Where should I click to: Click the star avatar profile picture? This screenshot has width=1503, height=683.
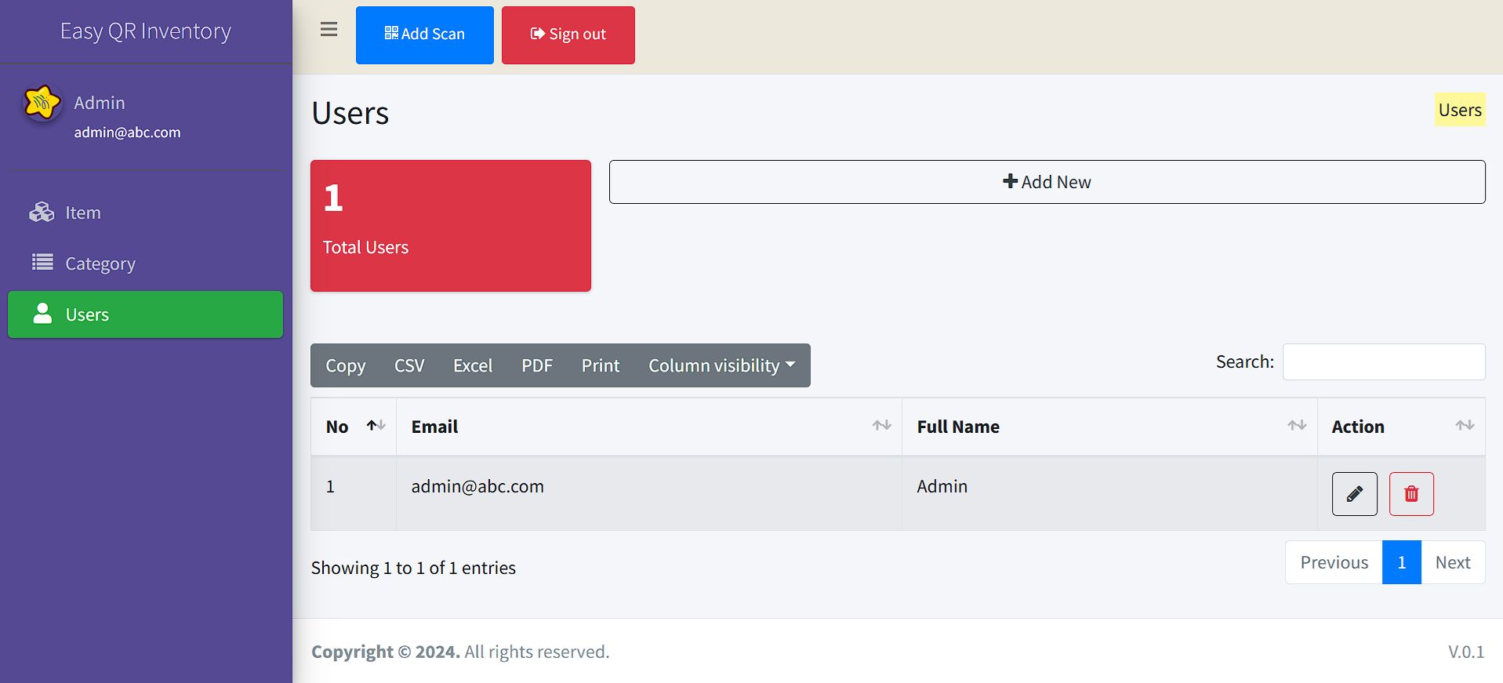[x=42, y=103]
